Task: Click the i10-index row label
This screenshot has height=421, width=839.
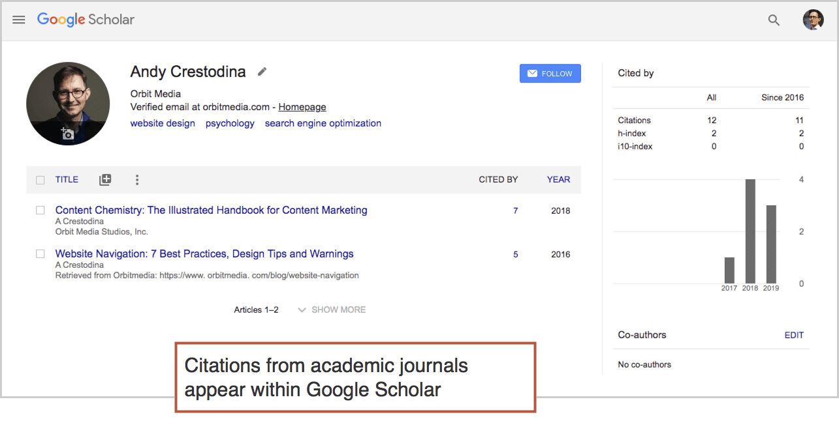Action: click(x=635, y=147)
